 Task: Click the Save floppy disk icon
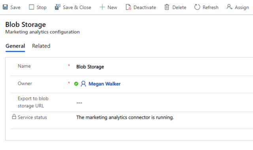pos(5,7)
